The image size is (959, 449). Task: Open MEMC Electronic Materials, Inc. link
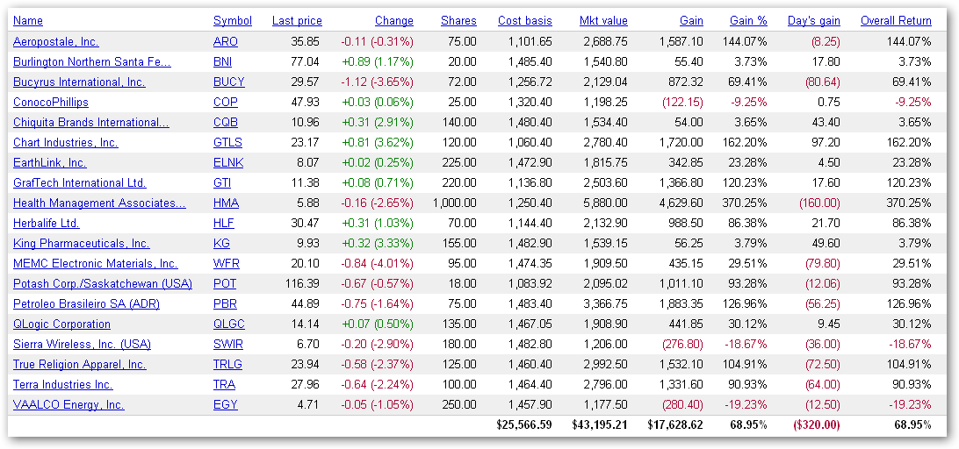pos(96,263)
